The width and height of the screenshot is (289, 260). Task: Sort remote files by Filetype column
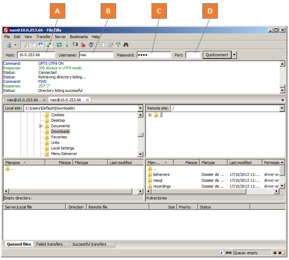point(213,162)
